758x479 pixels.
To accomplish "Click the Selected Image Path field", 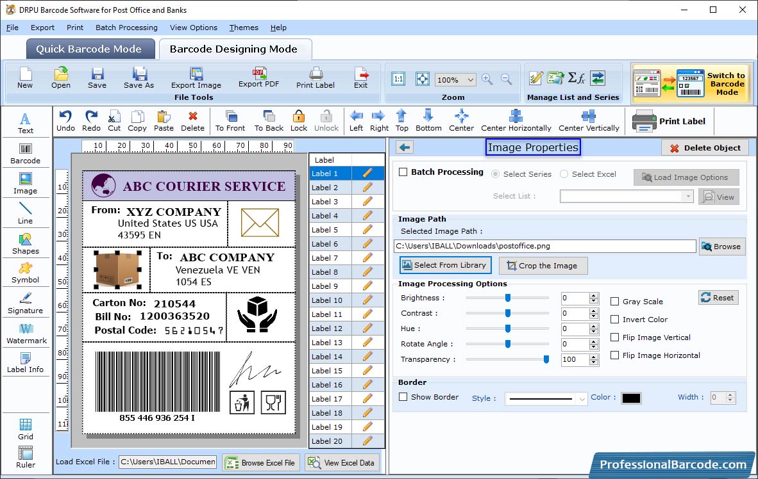I will click(545, 246).
